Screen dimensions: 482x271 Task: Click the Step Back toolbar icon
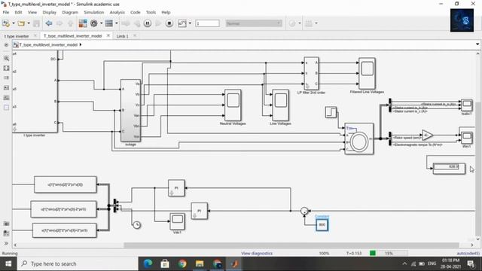[x=136, y=23]
